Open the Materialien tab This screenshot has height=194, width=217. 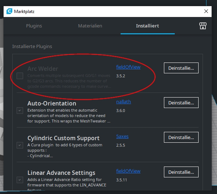[x=90, y=26]
